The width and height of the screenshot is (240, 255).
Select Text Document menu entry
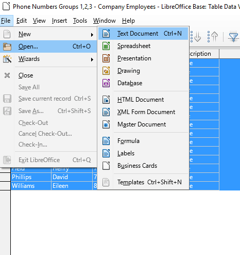click(x=143, y=34)
